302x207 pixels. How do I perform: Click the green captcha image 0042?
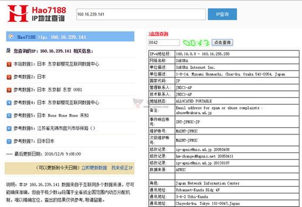(x=196, y=43)
